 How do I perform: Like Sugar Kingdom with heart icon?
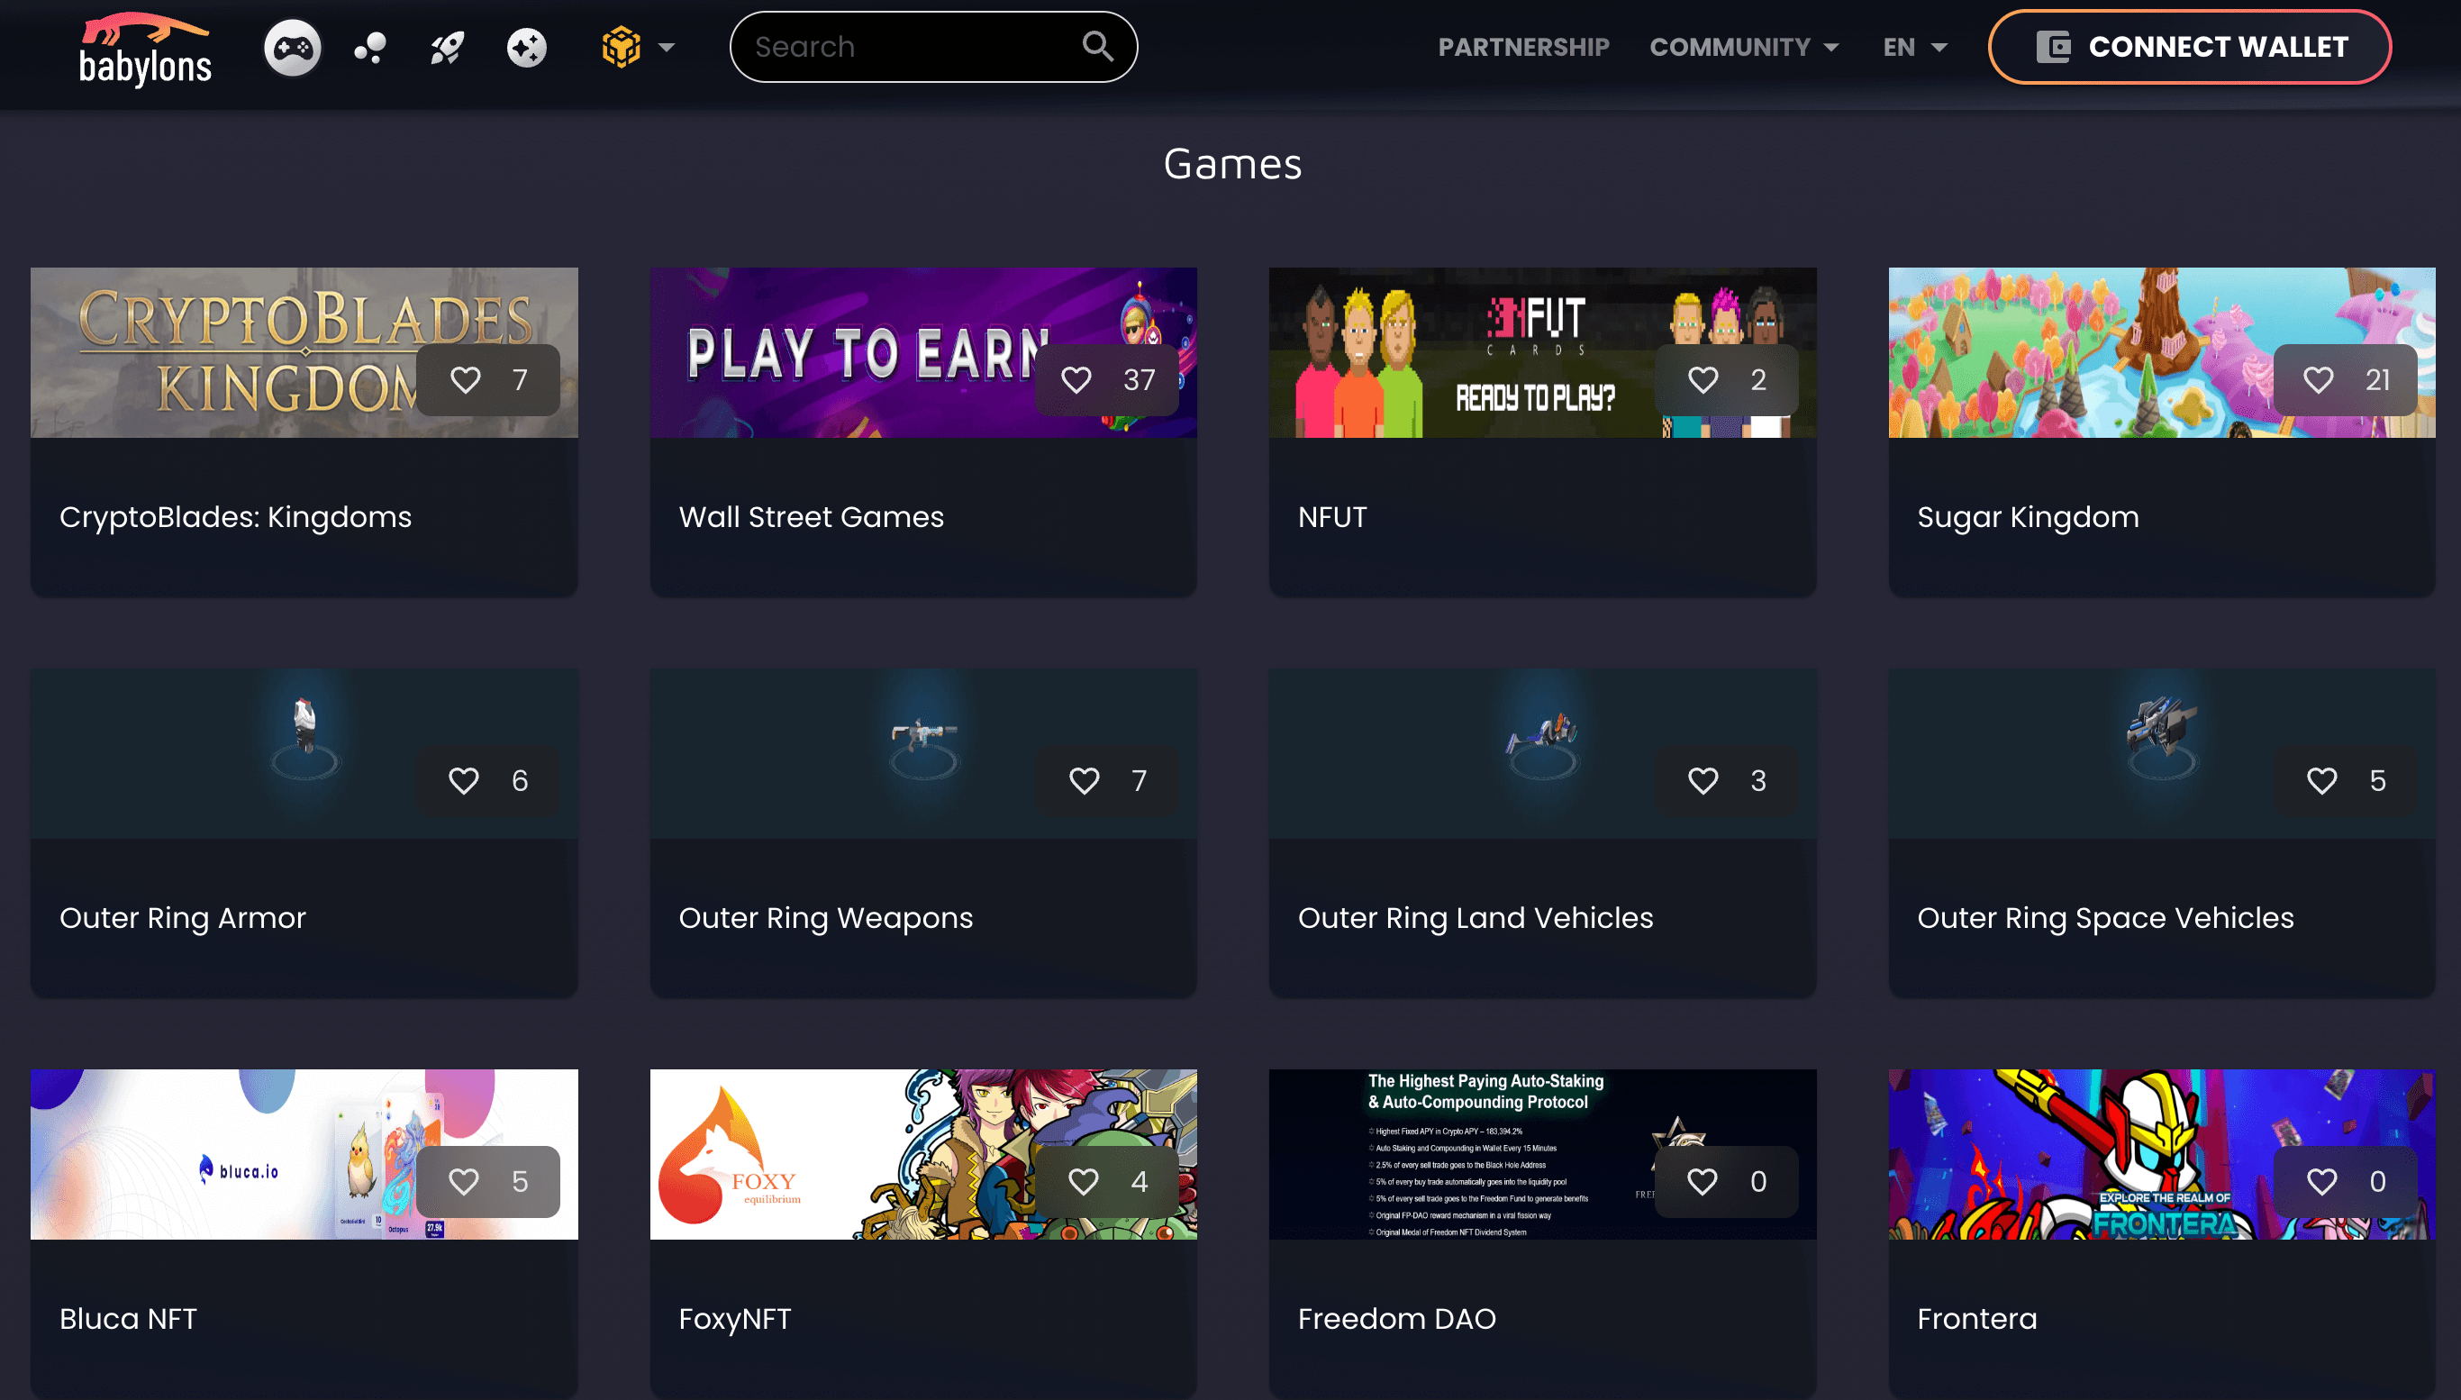tap(2318, 380)
